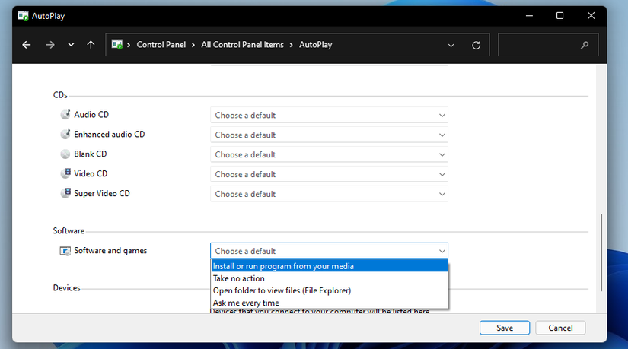Image resolution: width=628 pixels, height=349 pixels.
Task: Click the Forward navigation arrow
Action: point(50,45)
